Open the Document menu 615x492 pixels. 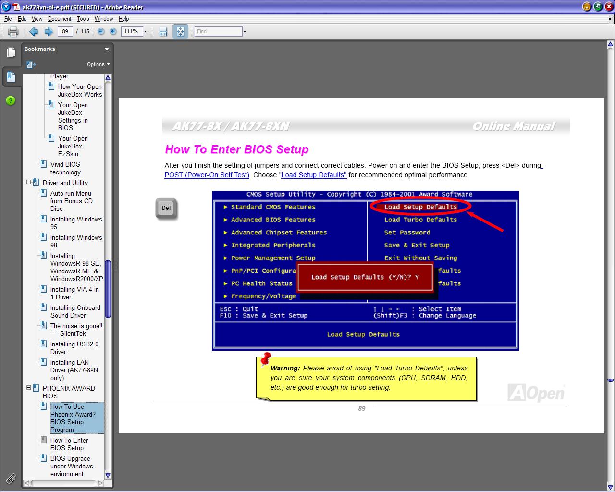60,19
